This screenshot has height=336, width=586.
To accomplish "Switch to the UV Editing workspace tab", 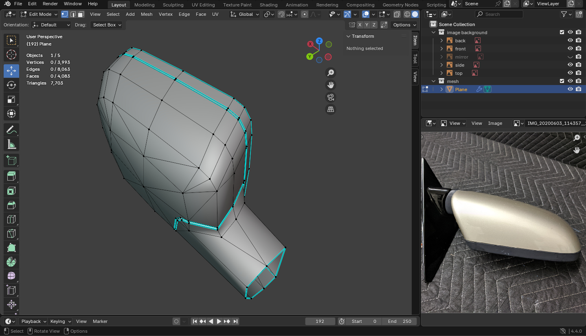I will point(203,5).
